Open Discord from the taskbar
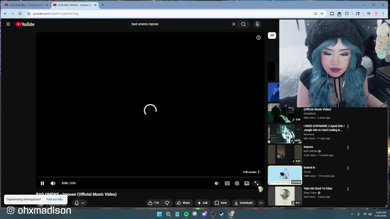The height and width of the screenshot is (219, 390). point(204,214)
